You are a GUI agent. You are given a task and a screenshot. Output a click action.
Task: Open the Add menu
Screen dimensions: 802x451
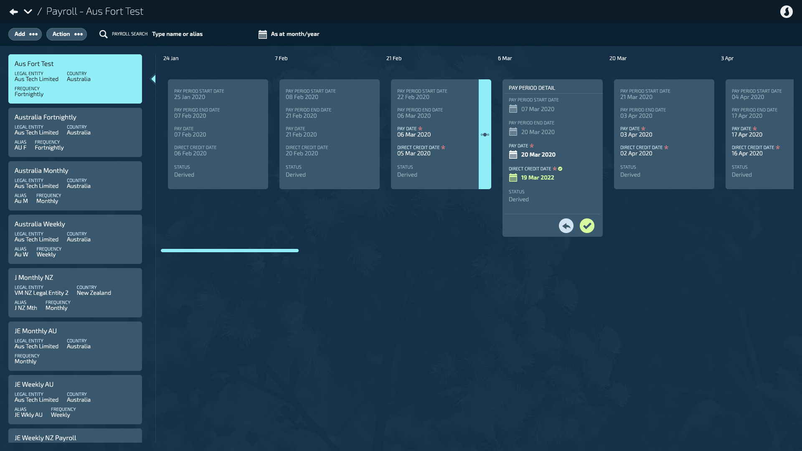[25, 34]
